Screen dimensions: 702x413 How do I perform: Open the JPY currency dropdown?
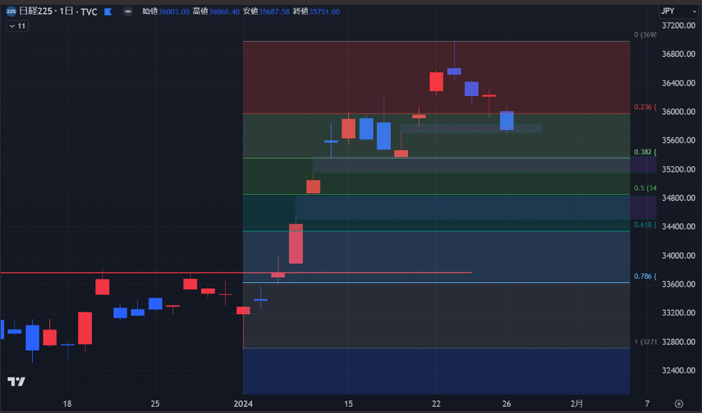(x=677, y=11)
